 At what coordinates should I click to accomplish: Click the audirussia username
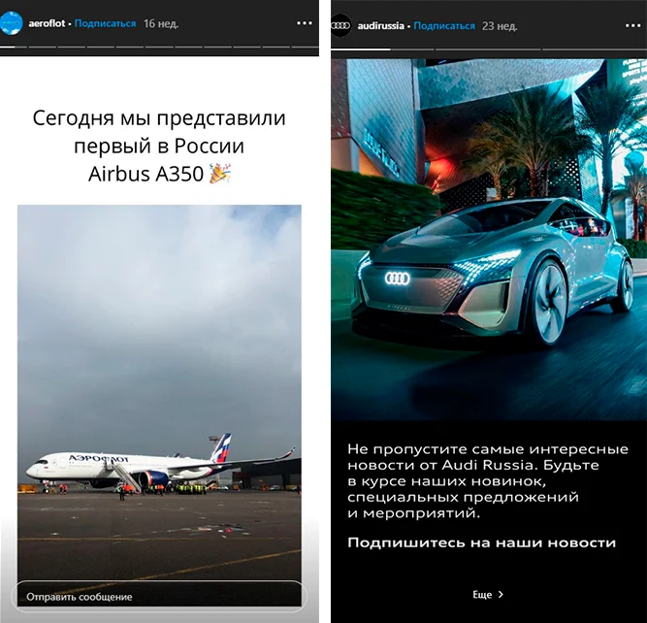(x=381, y=25)
